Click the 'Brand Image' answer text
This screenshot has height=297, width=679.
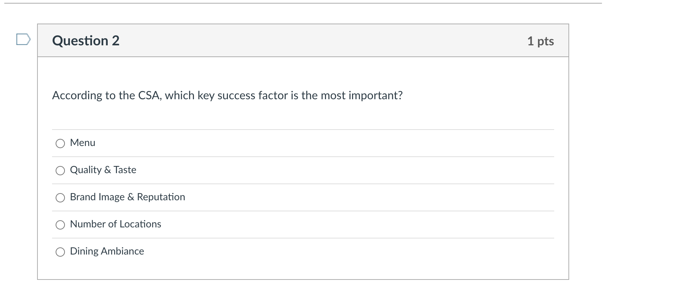pyautogui.click(x=97, y=197)
